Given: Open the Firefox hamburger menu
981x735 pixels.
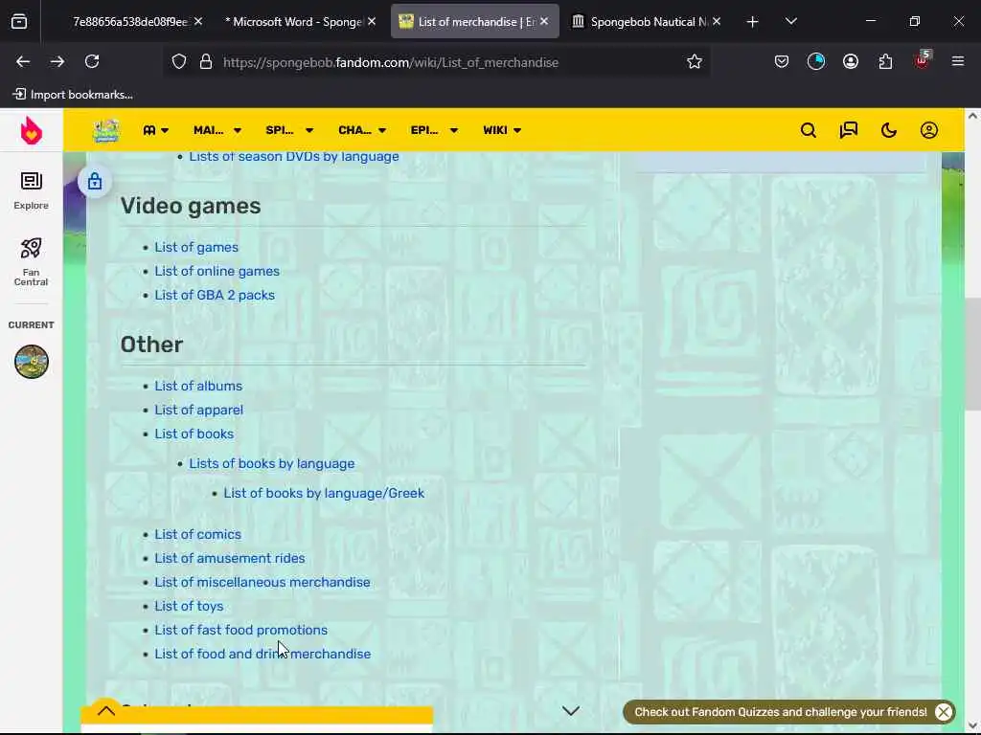Looking at the screenshot, I should [x=957, y=61].
